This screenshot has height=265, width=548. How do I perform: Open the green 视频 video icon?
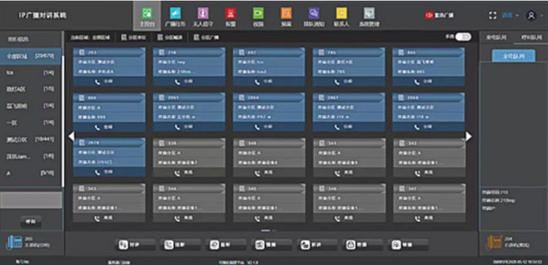[258, 13]
